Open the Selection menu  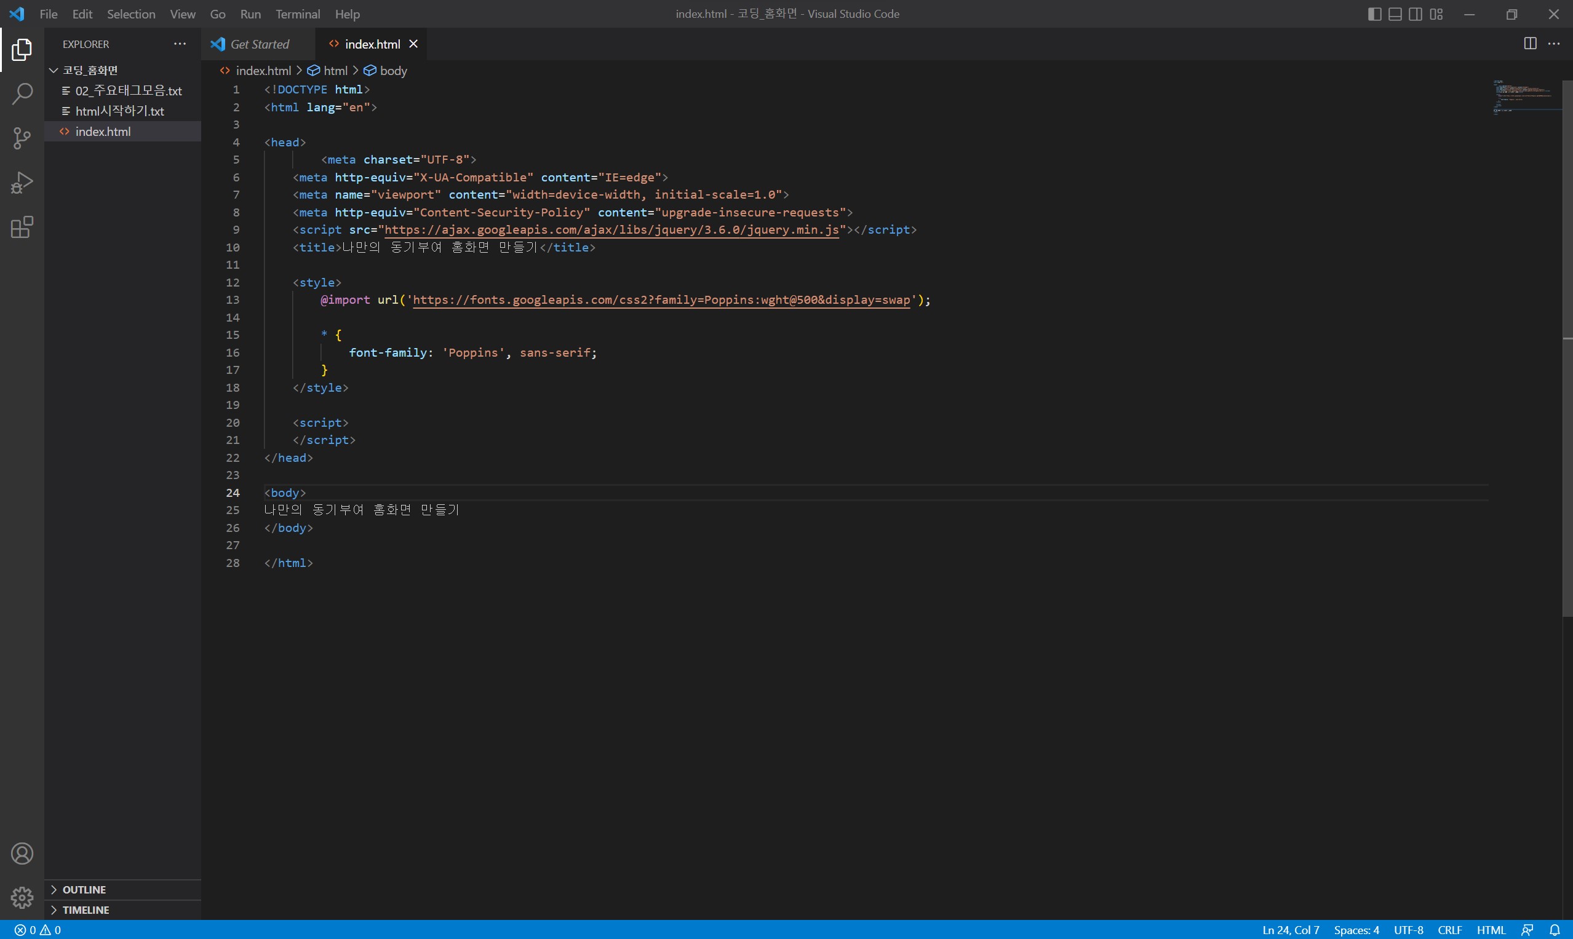coord(131,14)
